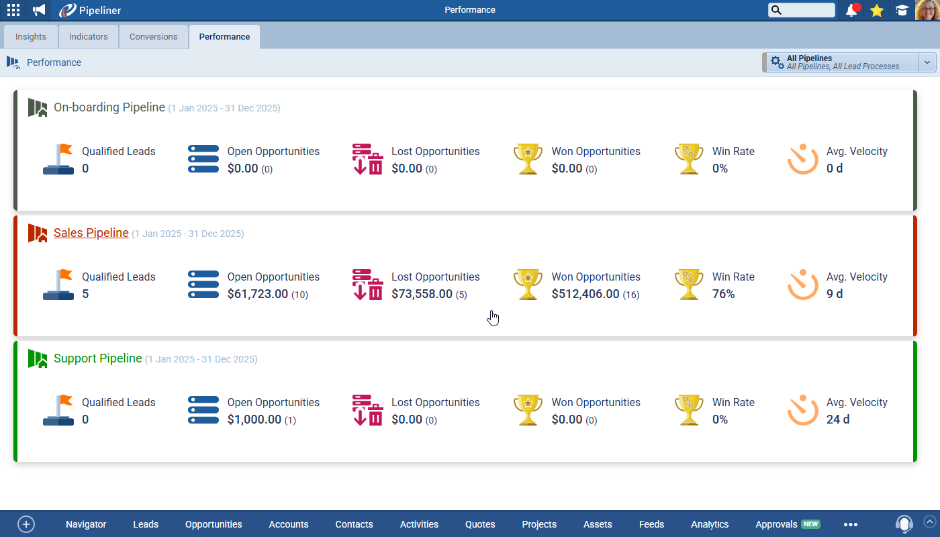This screenshot has width=940, height=537.
Task: Click the plus add-new icon
Action: (26, 524)
